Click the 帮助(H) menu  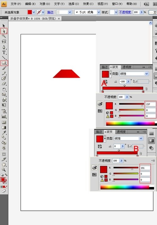tap(132, 4)
